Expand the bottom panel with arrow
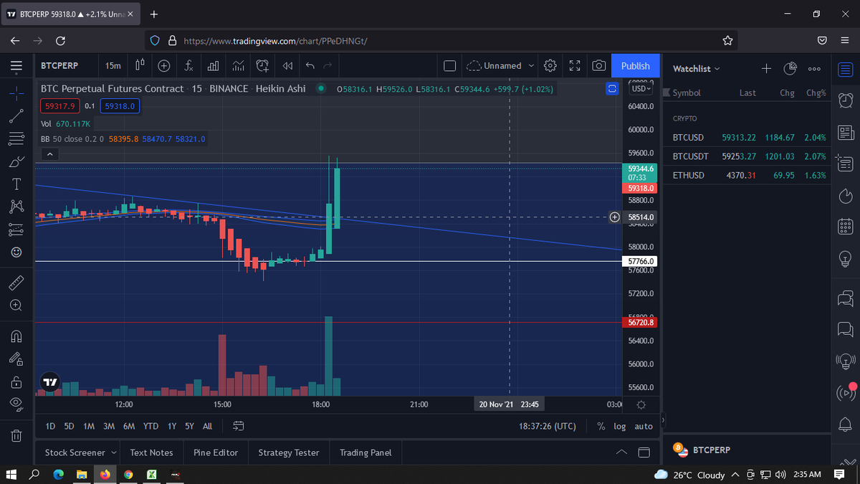The height and width of the screenshot is (484, 860). (x=621, y=452)
